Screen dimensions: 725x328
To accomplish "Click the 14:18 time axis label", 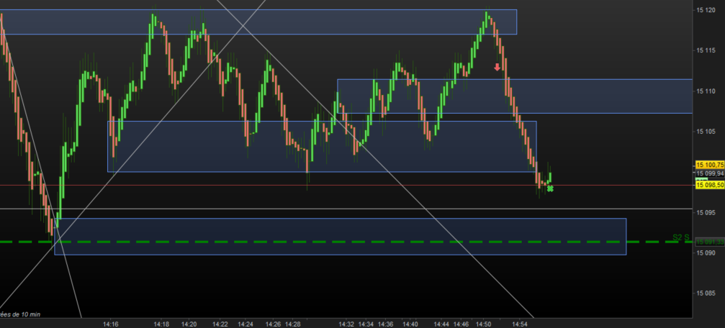I will pos(161,324).
